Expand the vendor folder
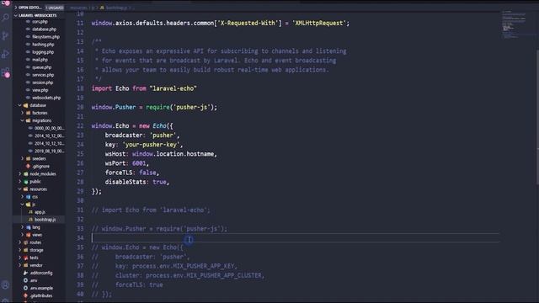Viewport: 539px width, 303px height. [20, 265]
